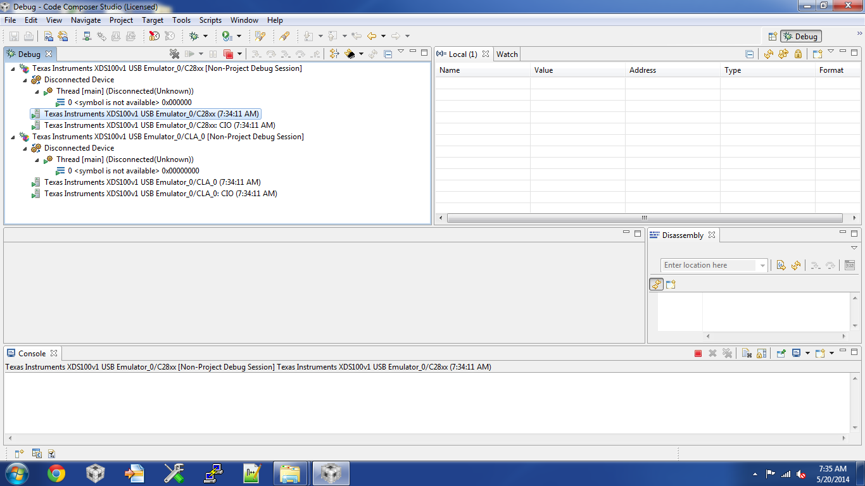Open the dropdown arrow next to Display Selected Console
Image resolution: width=865 pixels, height=486 pixels.
coord(807,354)
